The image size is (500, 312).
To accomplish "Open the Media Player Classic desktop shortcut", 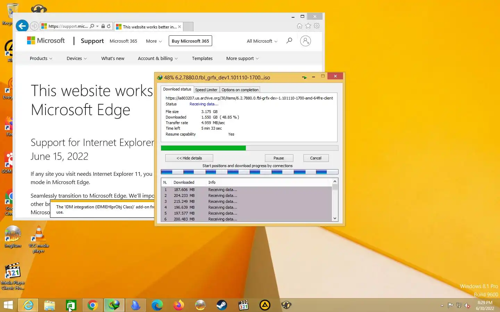I will (13, 276).
